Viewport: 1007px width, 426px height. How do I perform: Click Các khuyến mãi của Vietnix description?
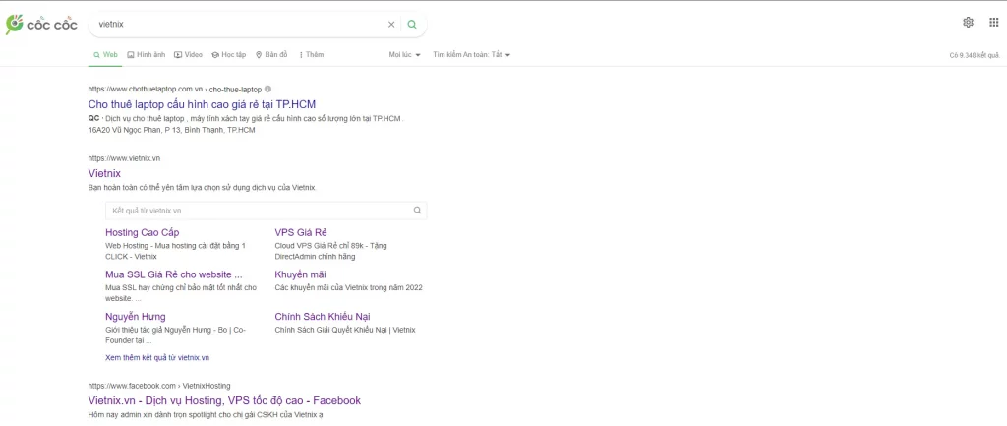click(349, 287)
